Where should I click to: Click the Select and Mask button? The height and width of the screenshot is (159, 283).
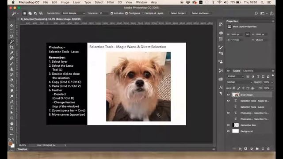pyautogui.click(x=201, y=13)
